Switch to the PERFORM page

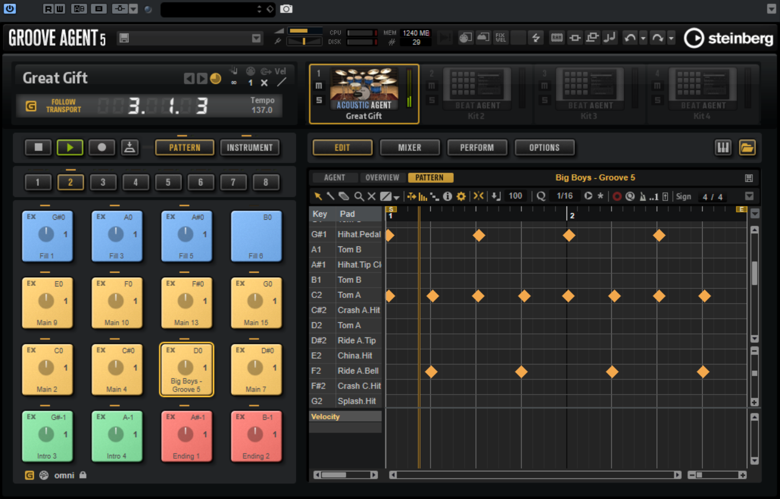477,147
